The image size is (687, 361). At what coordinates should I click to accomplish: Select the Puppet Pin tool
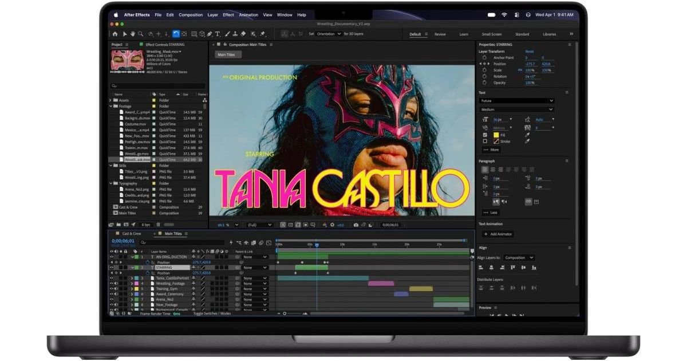pyautogui.click(x=263, y=34)
